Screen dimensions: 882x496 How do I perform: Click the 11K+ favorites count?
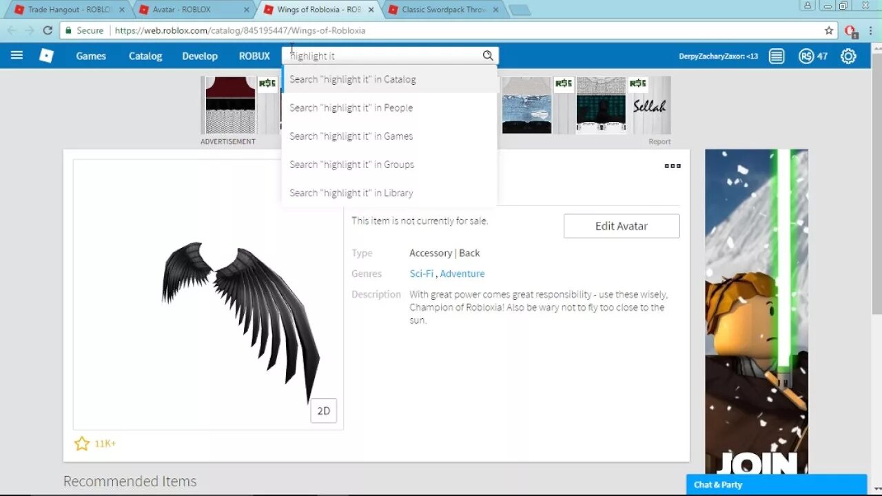pyautogui.click(x=105, y=444)
